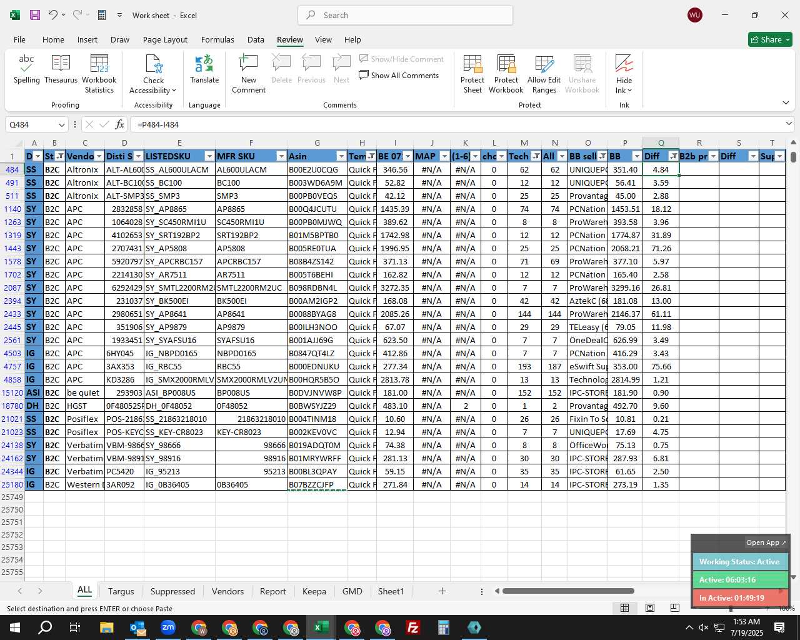This screenshot has height=640, width=800.
Task: Open the Formulas ribbon tab
Action: click(x=217, y=39)
